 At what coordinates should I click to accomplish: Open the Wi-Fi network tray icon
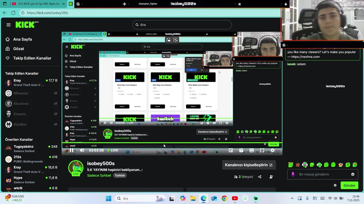pos(330,198)
